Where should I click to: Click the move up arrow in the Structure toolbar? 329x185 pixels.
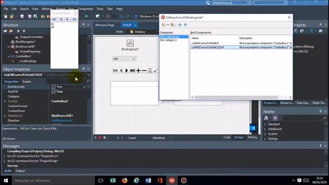(19, 31)
